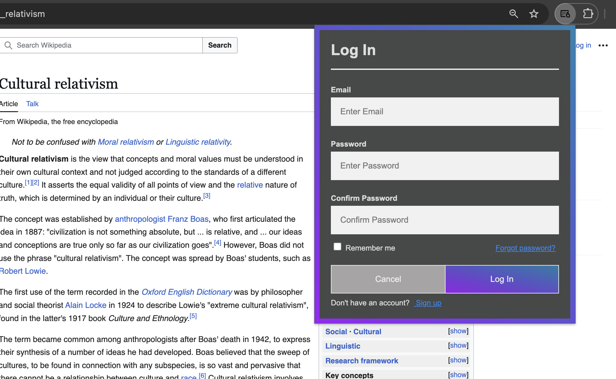Switch to the Talk tab
This screenshot has width=616, height=379.
click(32, 104)
